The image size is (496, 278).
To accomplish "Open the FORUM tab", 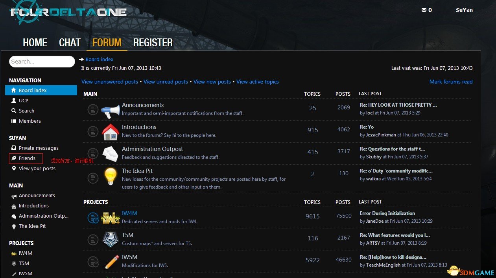I will [107, 43].
